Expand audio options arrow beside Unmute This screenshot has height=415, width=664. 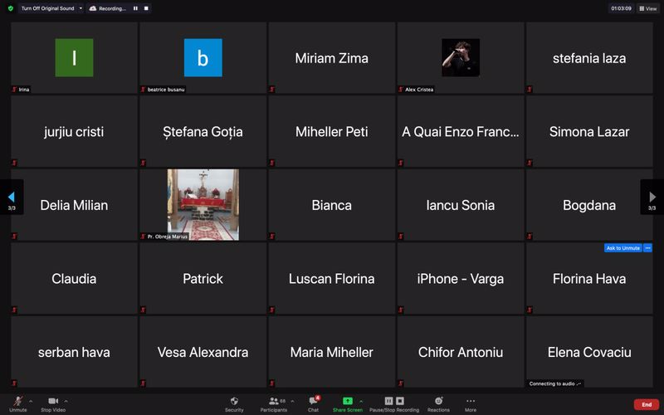31,401
